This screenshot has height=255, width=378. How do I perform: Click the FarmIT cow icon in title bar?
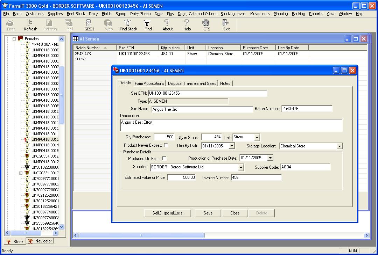[x=5, y=6]
